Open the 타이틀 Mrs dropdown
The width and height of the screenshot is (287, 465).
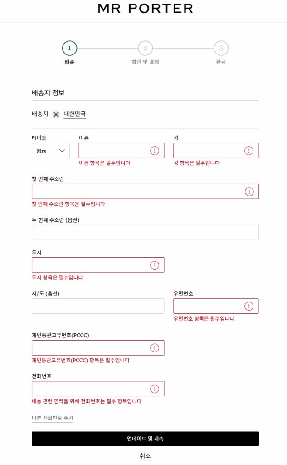coord(50,151)
